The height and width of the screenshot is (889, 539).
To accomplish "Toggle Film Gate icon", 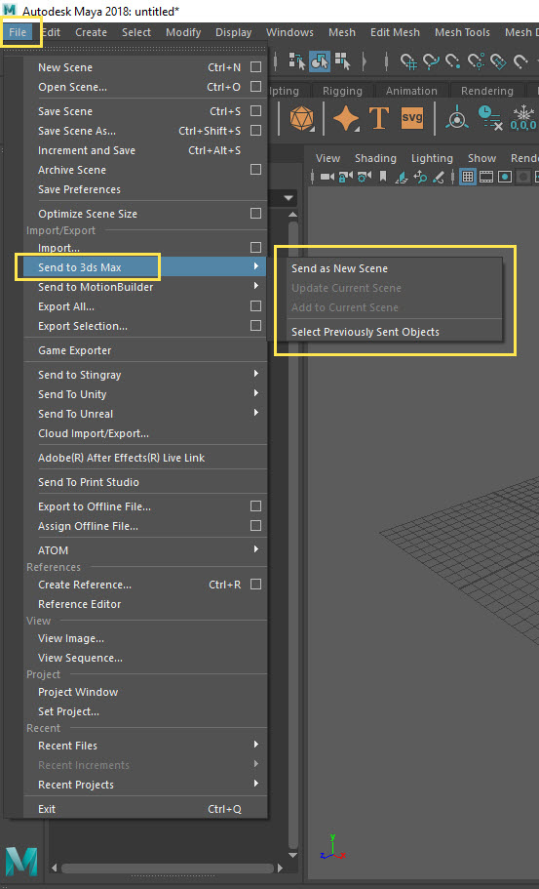I will [x=486, y=177].
